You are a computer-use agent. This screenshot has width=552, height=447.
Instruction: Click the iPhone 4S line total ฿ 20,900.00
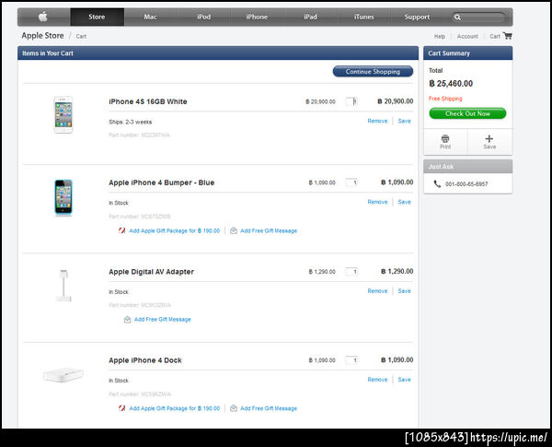click(396, 101)
